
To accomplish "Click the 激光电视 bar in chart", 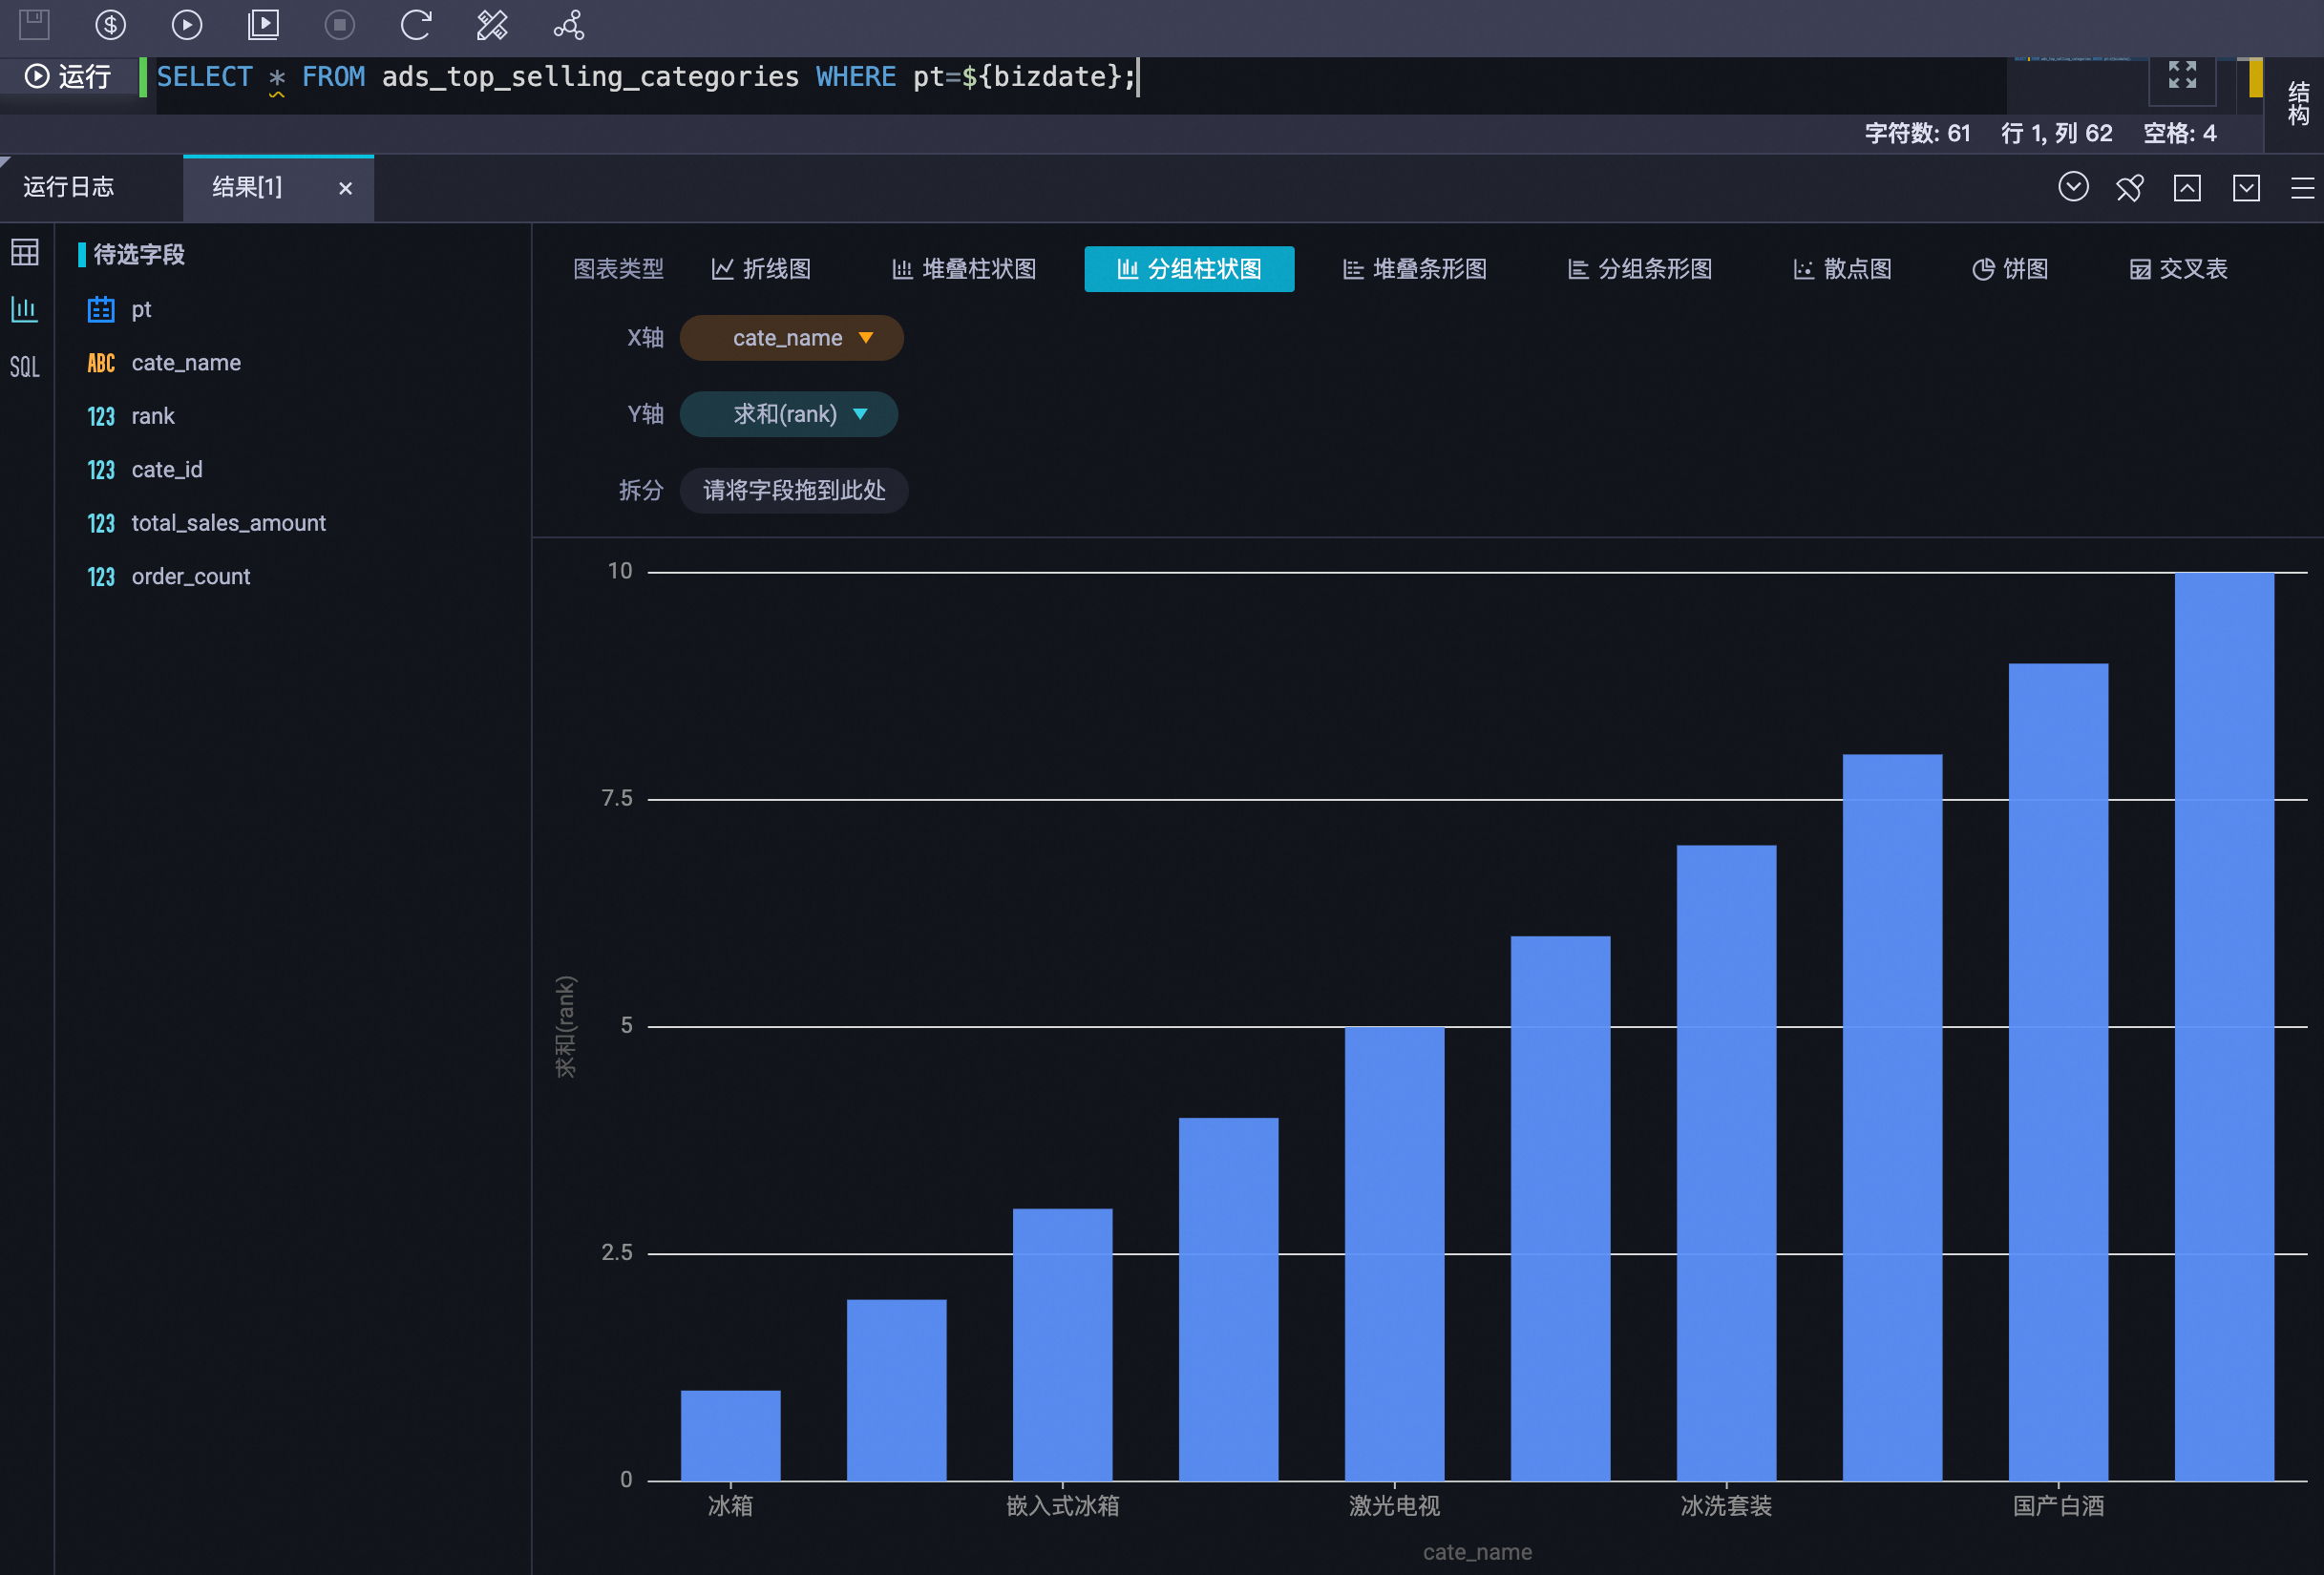I will pyautogui.click(x=1394, y=1253).
